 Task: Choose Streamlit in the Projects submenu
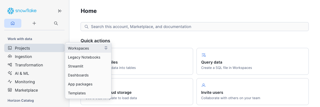tap(88, 66)
